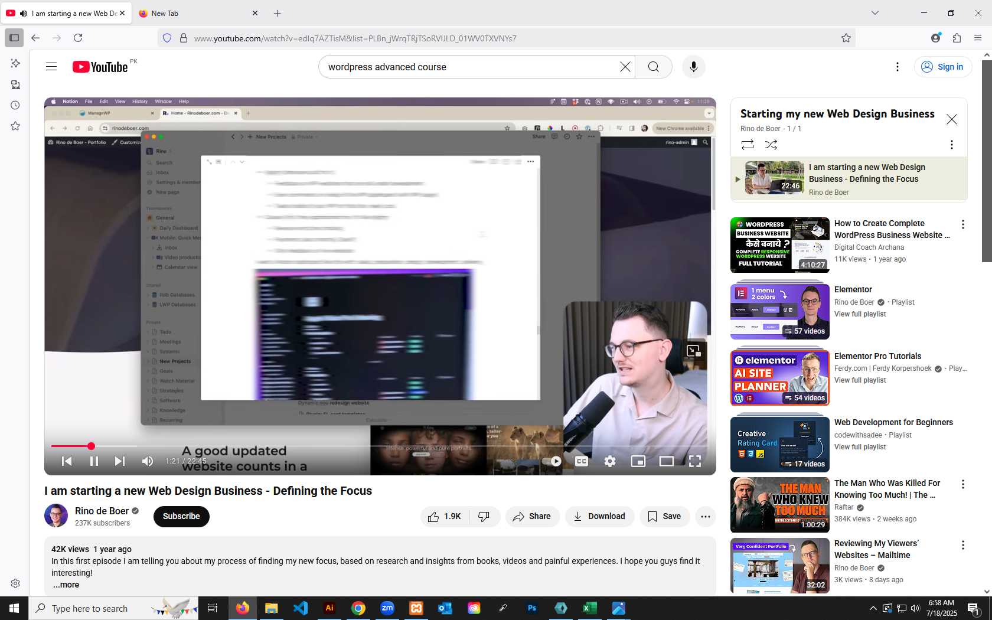Seek on the red video progress bar
Viewport: 992px width, 620px height.
(380, 446)
